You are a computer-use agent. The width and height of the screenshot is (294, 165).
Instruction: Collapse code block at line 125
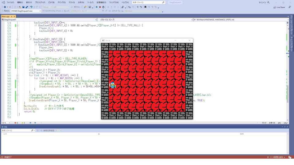17,25
